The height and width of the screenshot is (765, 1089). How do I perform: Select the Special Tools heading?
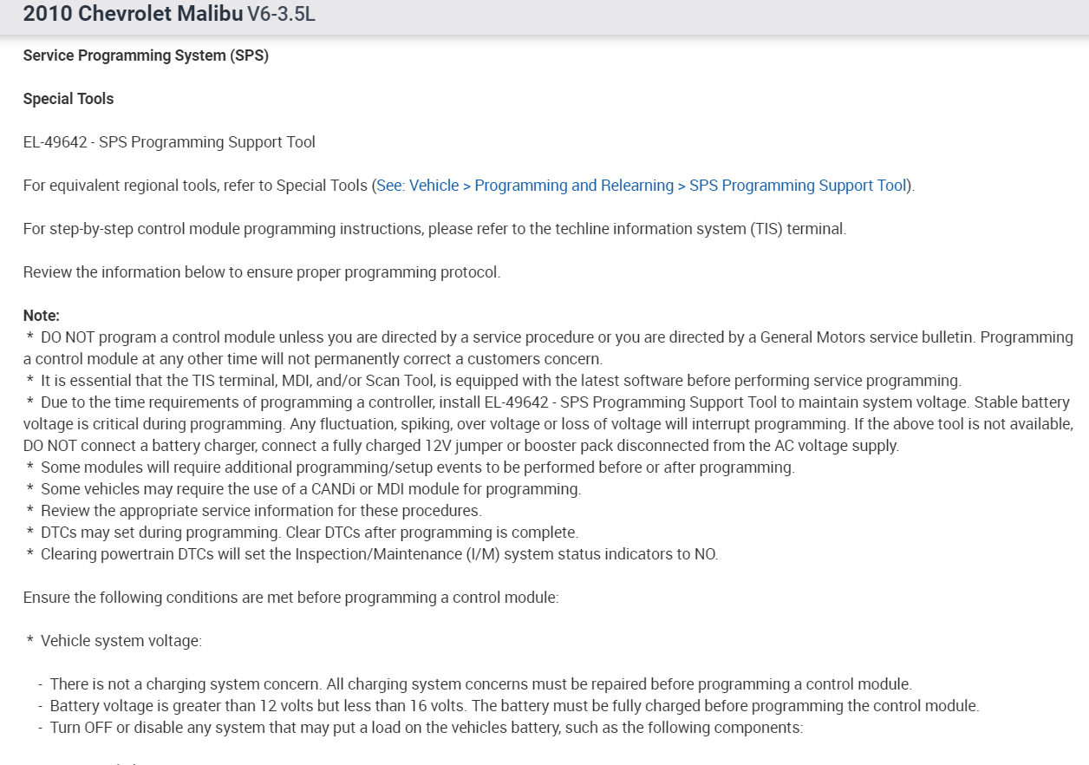tap(68, 99)
